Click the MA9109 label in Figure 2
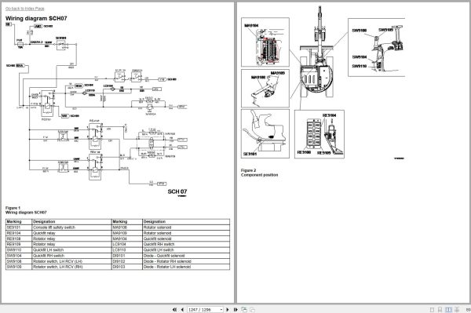The width and height of the screenshot is (471, 313). (278, 73)
